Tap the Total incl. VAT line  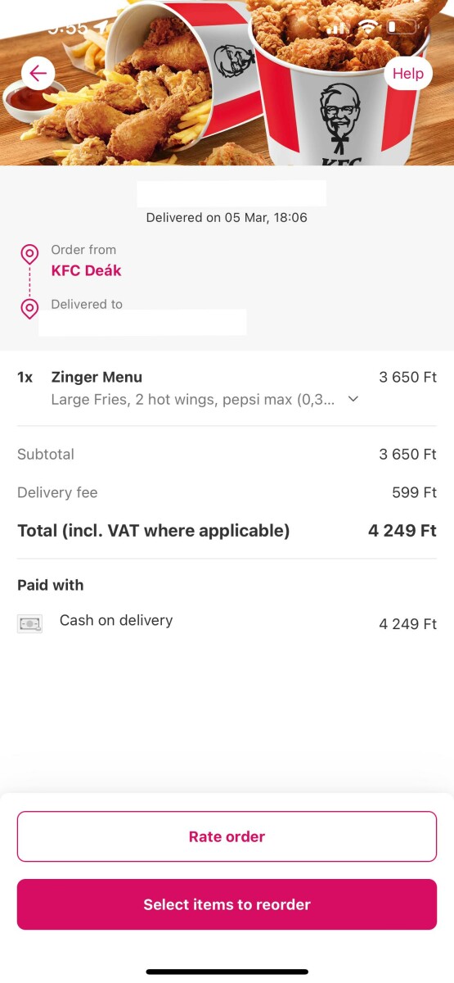pos(227,531)
